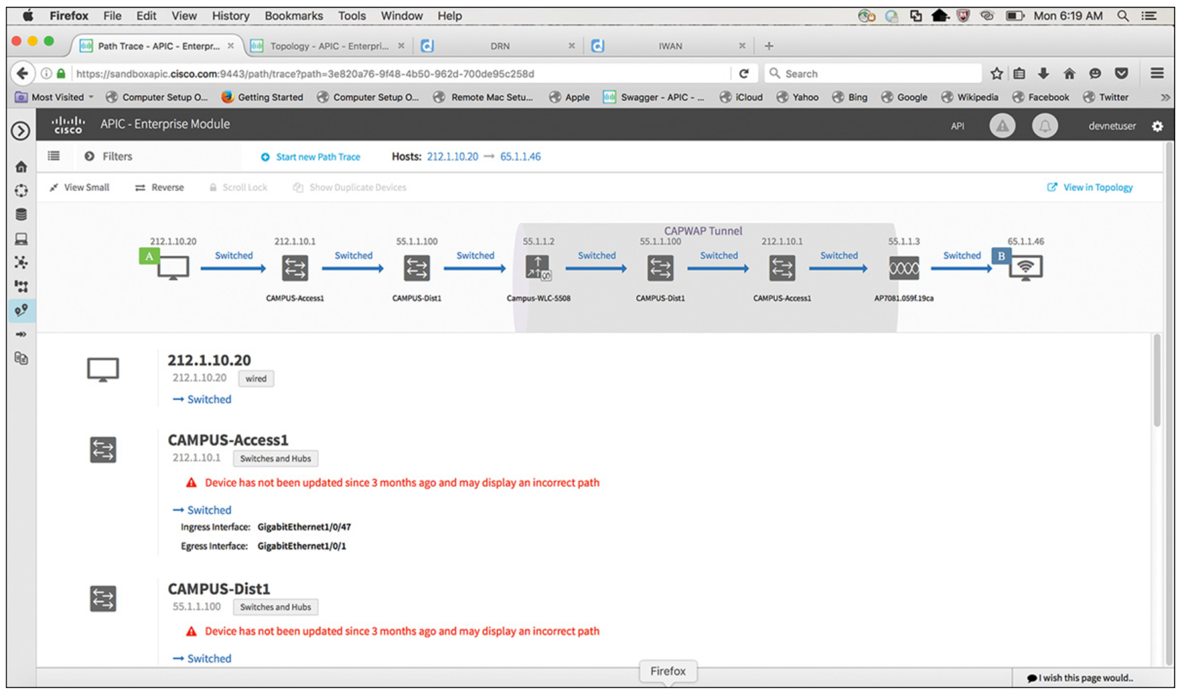Viewport: 1180px width, 690px height.
Task: Open the host laptop icon in sidebar
Action: coord(21,239)
